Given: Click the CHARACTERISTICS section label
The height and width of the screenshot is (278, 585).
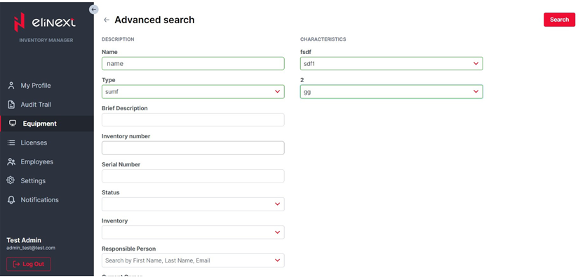Looking at the screenshot, I should 323,39.
